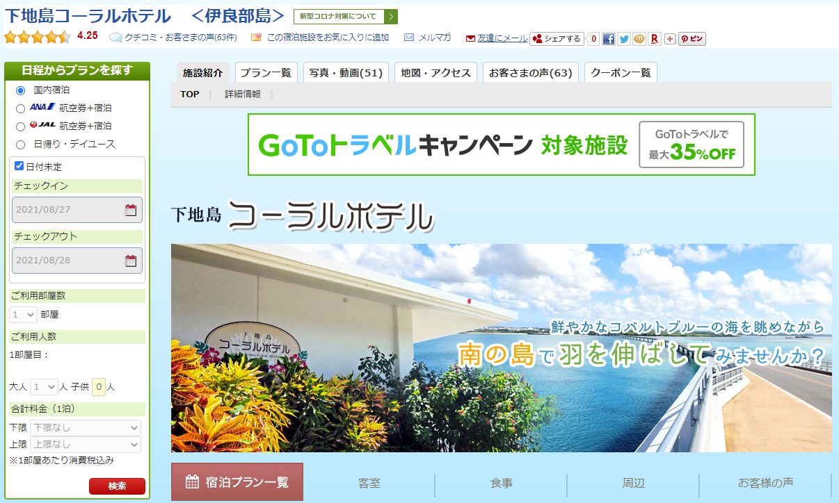Click the メルマガ link text
The height and width of the screenshot is (503, 839).
pyautogui.click(x=435, y=38)
